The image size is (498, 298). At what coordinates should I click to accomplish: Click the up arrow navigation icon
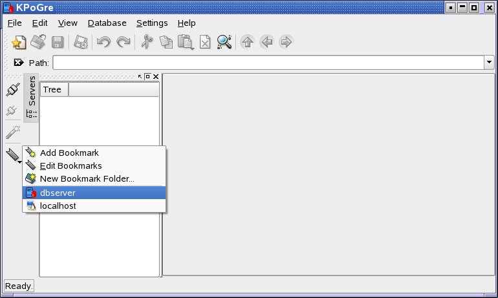coord(247,43)
